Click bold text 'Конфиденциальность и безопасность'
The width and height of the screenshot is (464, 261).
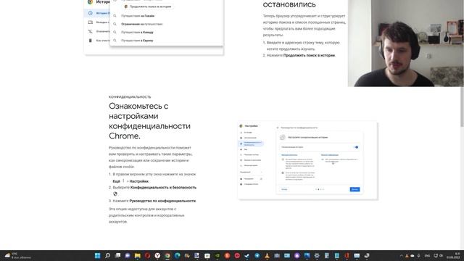(x=163, y=187)
